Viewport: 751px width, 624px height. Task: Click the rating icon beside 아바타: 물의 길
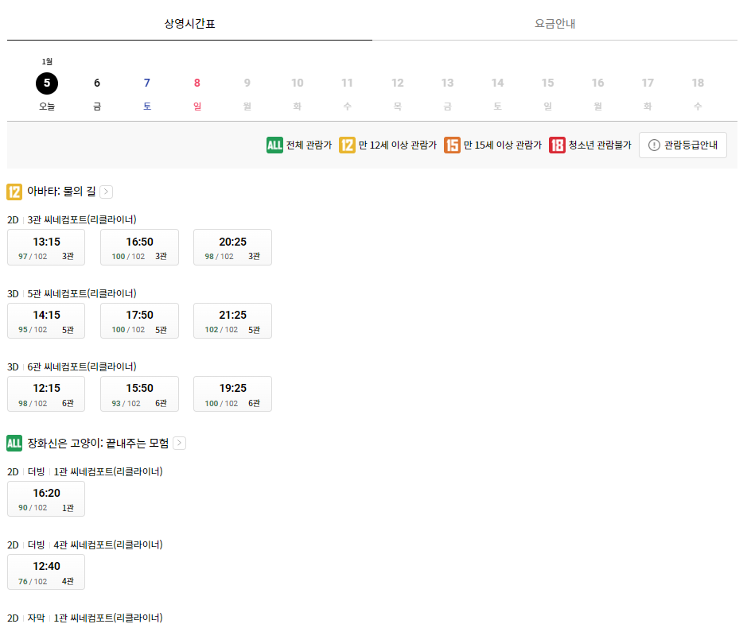[x=13, y=191]
